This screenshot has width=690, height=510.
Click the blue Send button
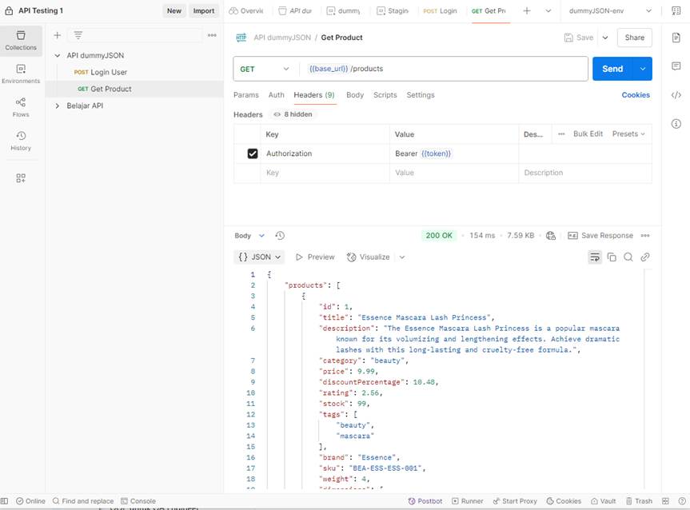612,69
